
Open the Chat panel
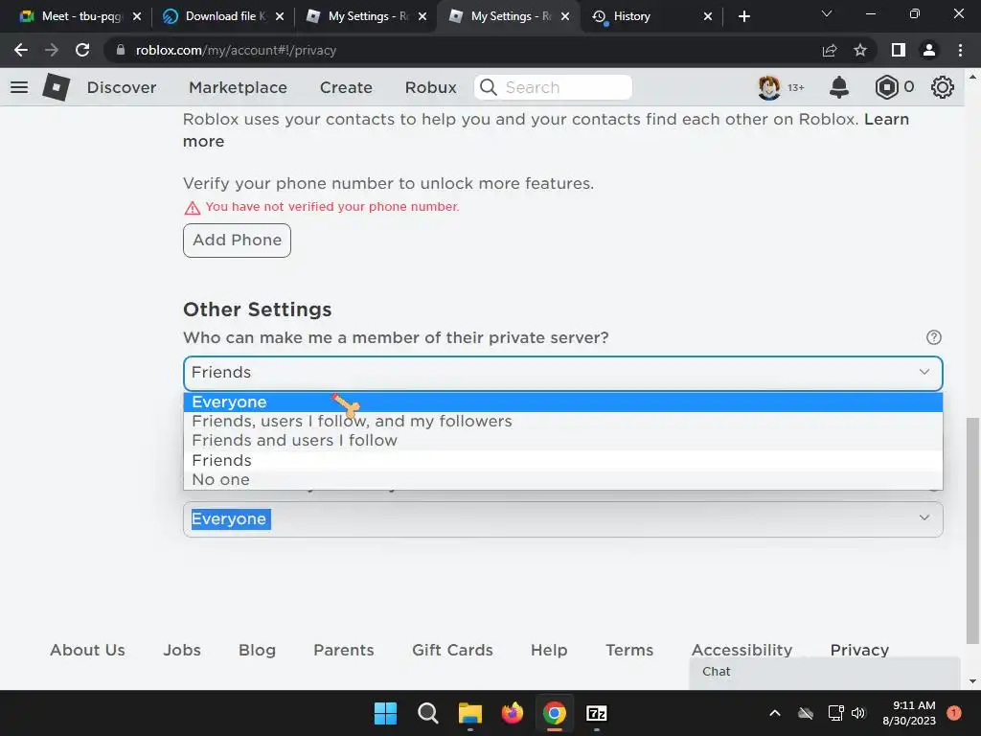point(825,672)
